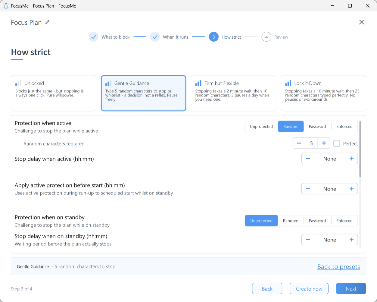Set active protection to Password
Image resolution: width=377 pixels, height=302 pixels.
click(317, 127)
